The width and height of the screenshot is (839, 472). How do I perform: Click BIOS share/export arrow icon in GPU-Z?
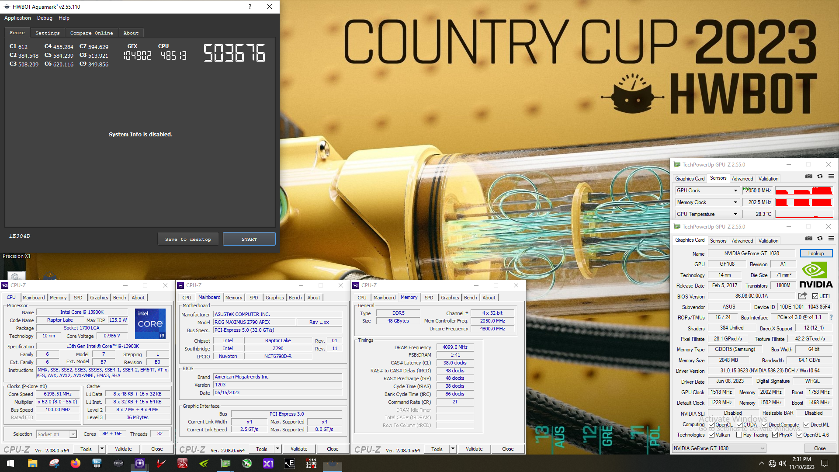802,296
